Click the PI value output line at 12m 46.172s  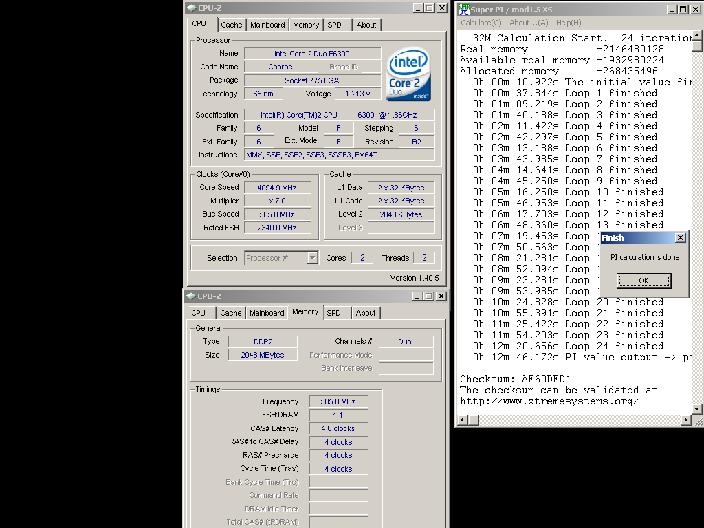(x=582, y=357)
